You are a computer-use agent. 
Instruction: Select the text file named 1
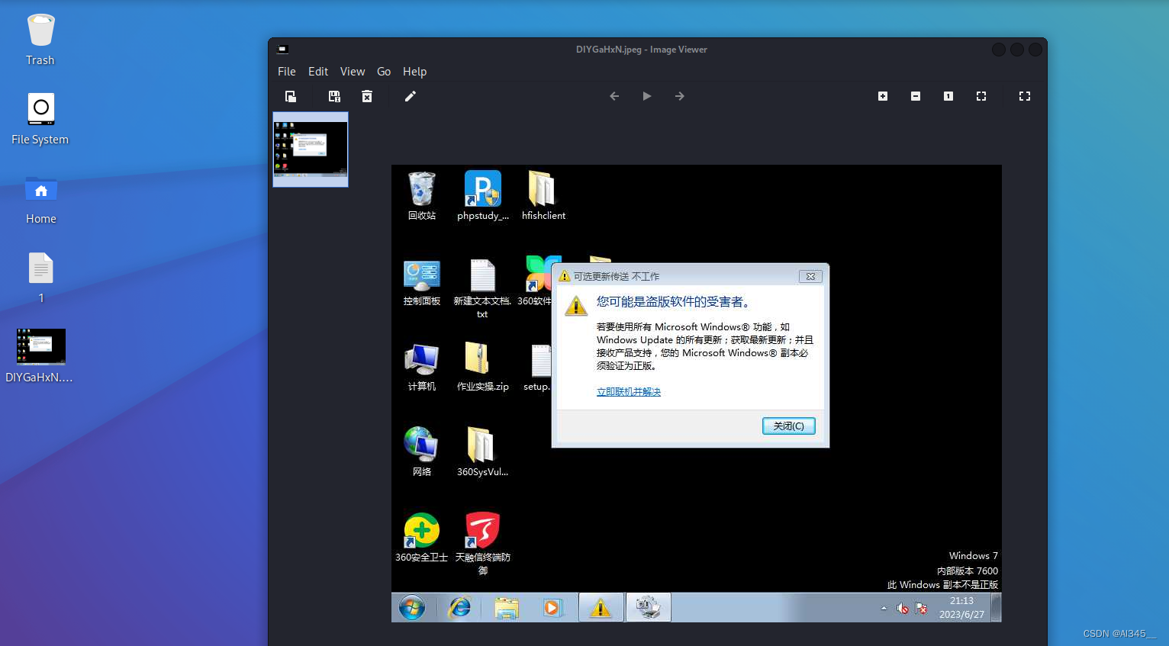[x=41, y=278]
